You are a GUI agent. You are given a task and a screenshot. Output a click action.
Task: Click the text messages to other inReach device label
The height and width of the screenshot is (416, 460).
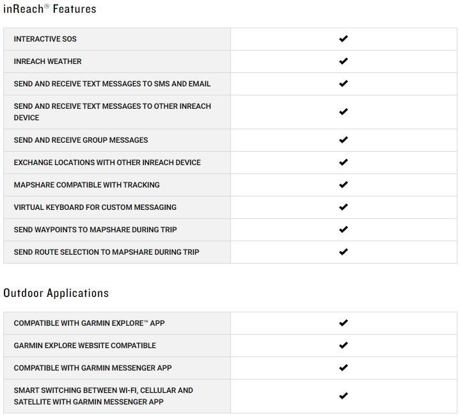click(113, 112)
